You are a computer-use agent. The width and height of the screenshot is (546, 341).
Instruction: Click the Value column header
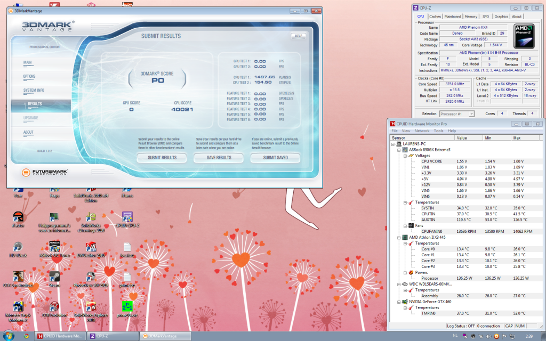tap(468, 138)
